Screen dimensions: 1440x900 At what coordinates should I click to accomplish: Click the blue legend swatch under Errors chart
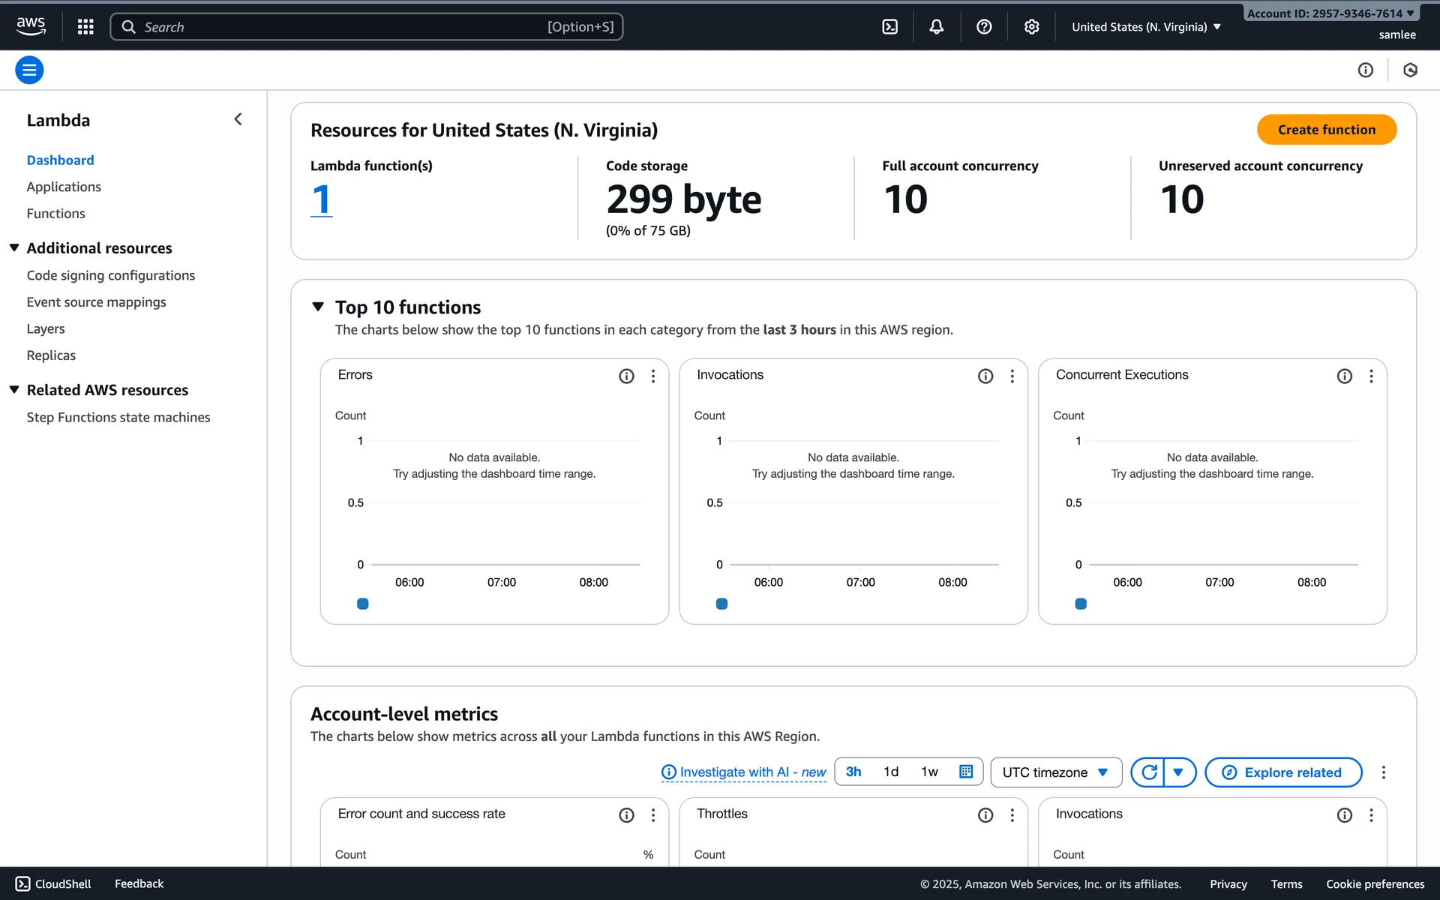pyautogui.click(x=363, y=604)
